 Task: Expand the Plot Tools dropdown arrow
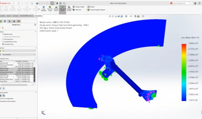pos(86,10)
